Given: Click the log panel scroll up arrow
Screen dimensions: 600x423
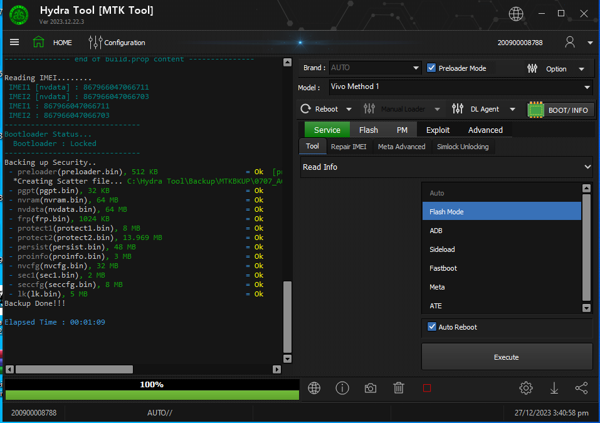Looking at the screenshot, I should tap(287, 62).
